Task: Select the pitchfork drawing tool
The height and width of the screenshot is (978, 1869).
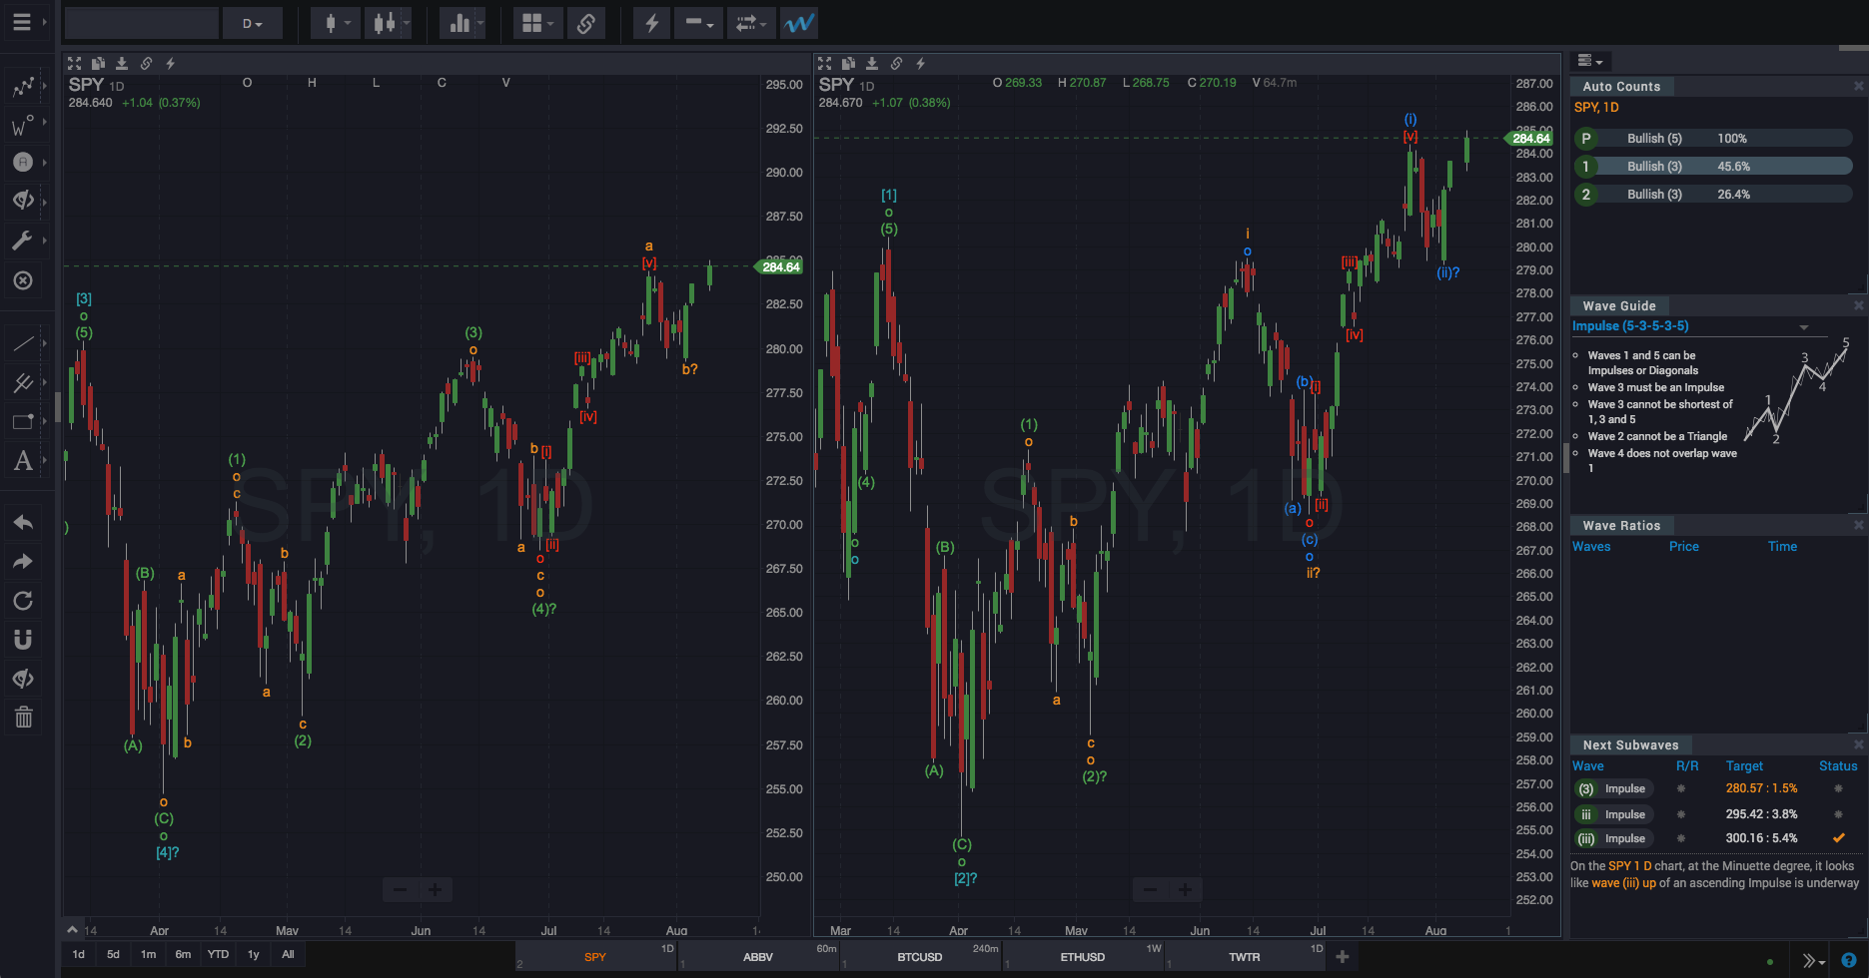Action: click(x=24, y=382)
